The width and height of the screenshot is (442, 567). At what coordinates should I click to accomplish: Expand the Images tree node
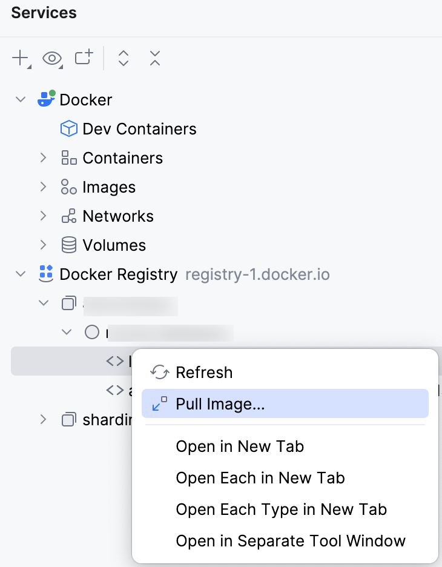click(x=43, y=187)
